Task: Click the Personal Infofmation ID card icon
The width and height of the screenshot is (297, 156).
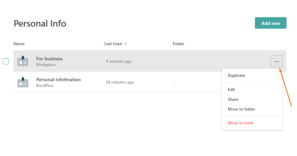Action: pyautogui.click(x=23, y=82)
